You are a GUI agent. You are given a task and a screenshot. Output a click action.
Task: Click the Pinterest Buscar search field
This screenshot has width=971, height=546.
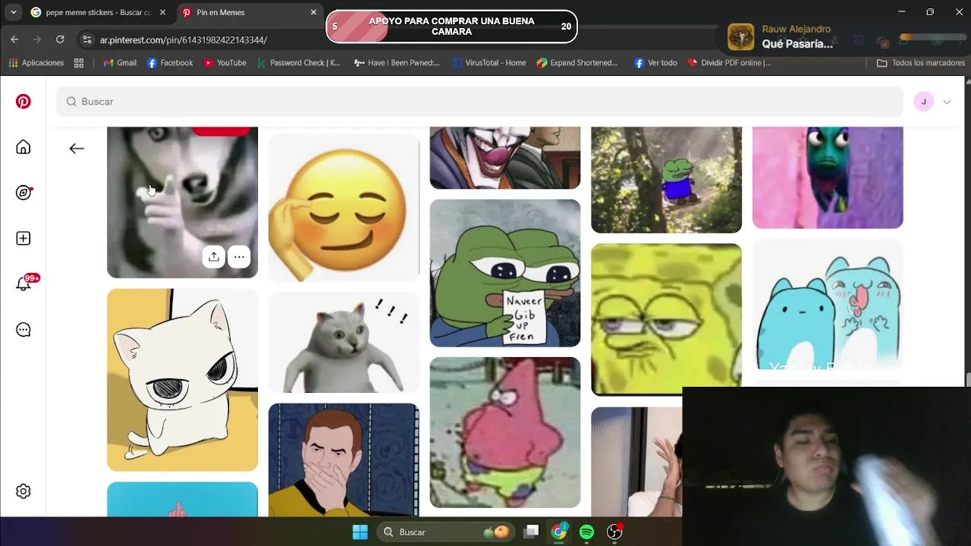(479, 102)
